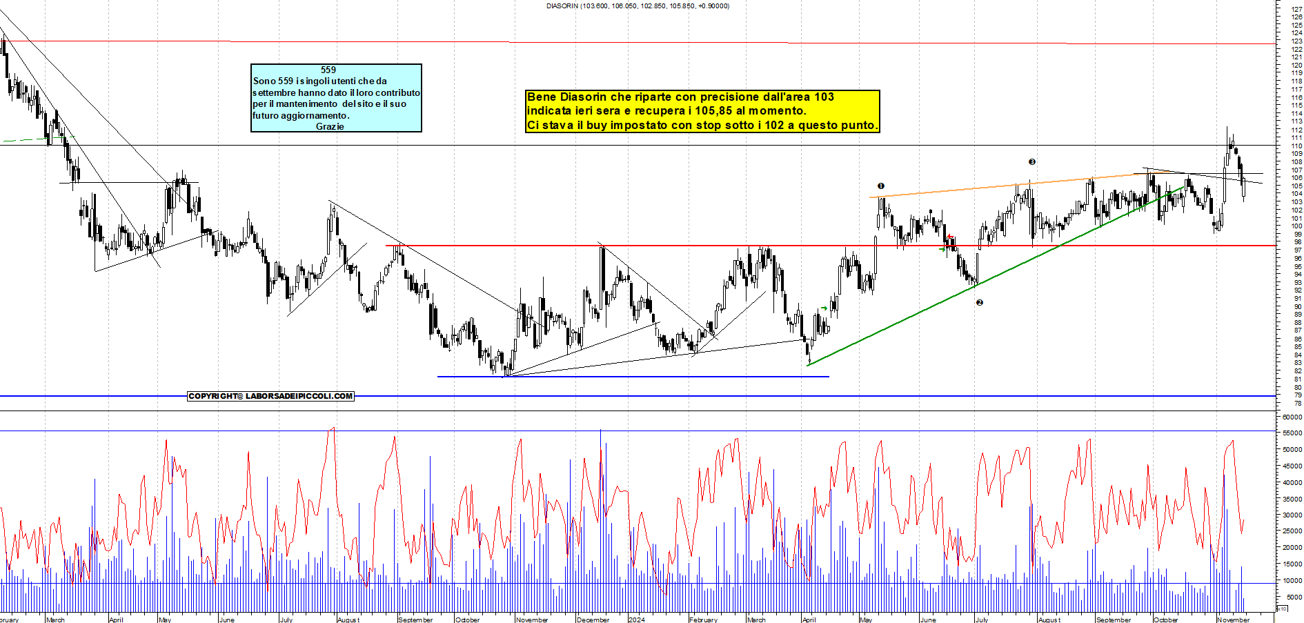
Task: Click price axis label 78
Action: coord(1298,403)
